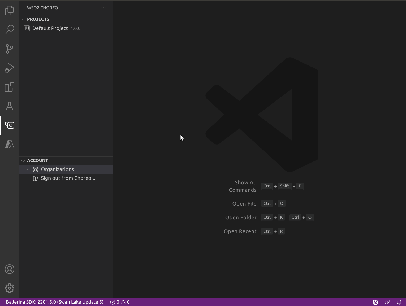This screenshot has height=306, width=406.
Task: Click the Organizations label text
Action: (x=57, y=169)
